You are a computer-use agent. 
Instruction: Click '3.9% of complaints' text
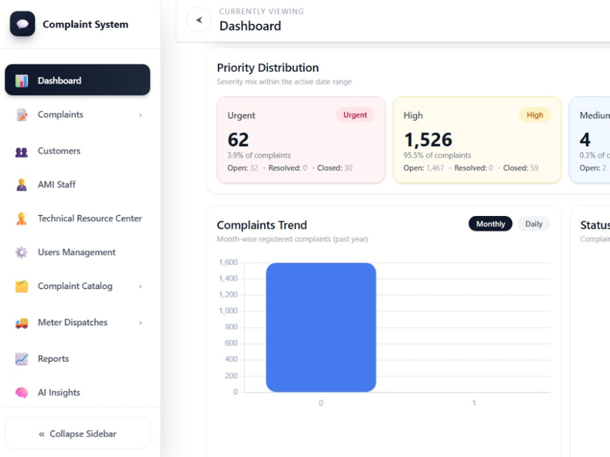pos(259,156)
